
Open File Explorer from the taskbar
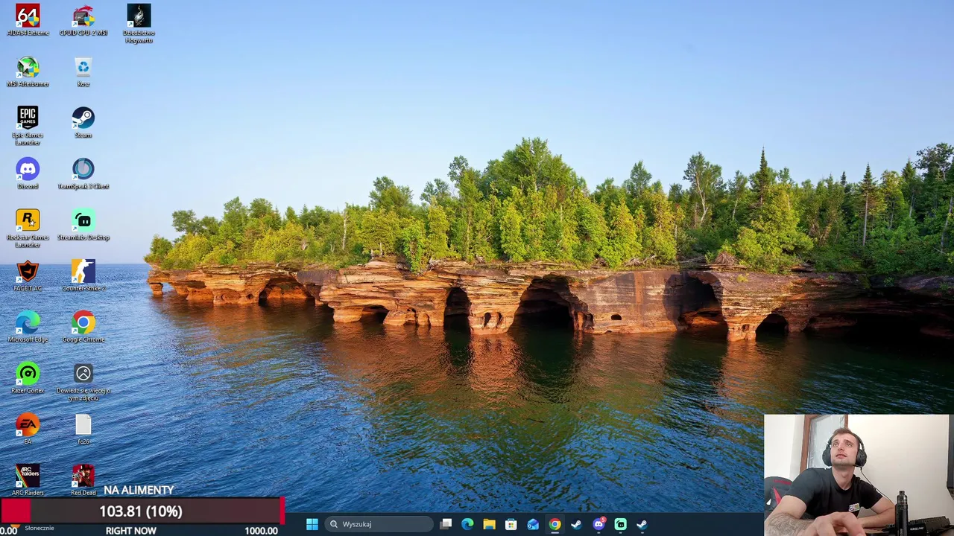[x=489, y=524]
